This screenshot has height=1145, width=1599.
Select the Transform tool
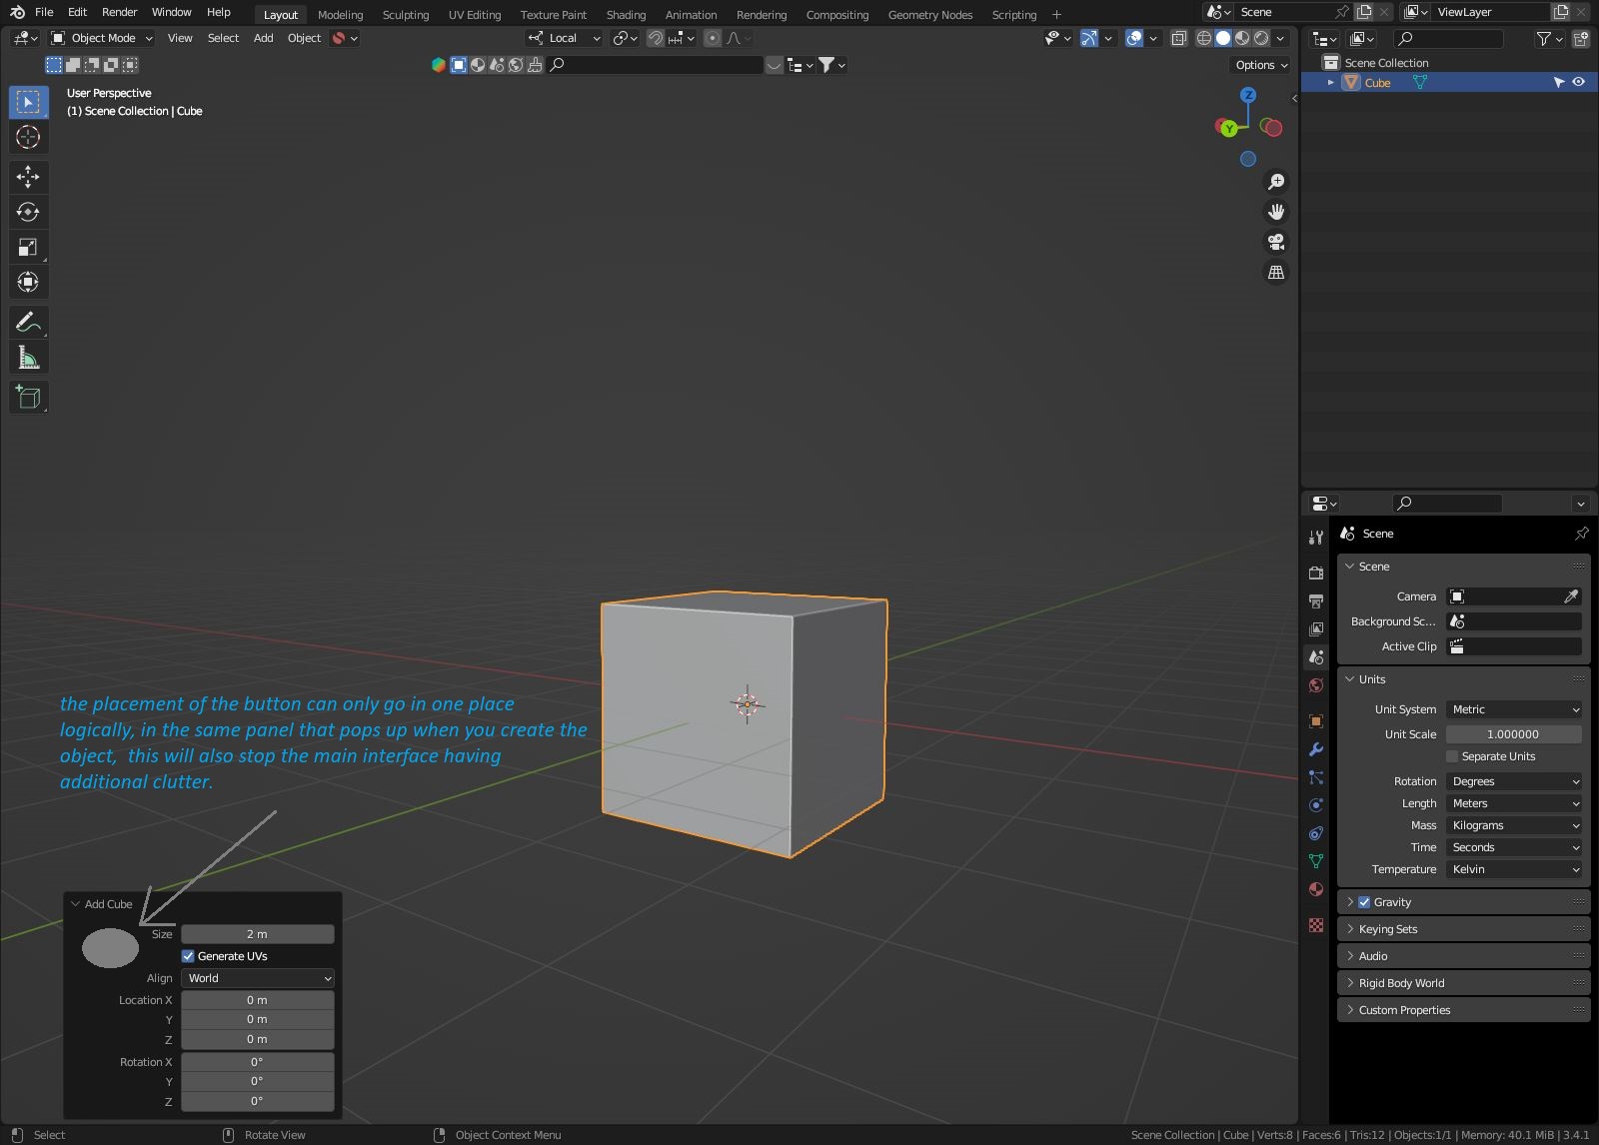pos(28,282)
